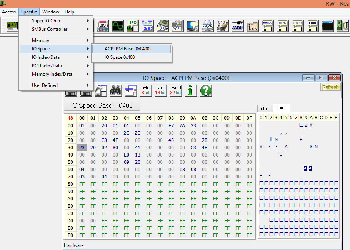Click the Hardware status bar text
The image size is (350, 250).
74,245
